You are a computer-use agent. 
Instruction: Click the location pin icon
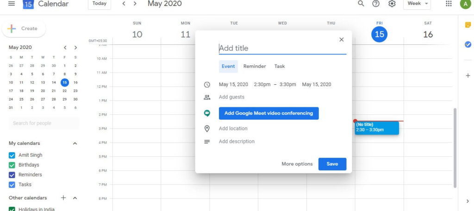pyautogui.click(x=207, y=129)
